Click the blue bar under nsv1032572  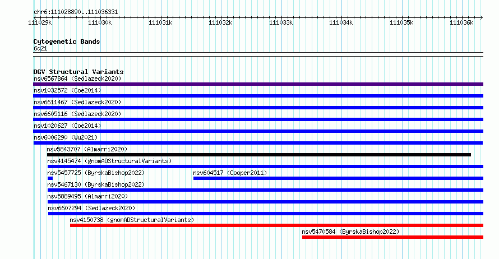[x=258, y=96]
